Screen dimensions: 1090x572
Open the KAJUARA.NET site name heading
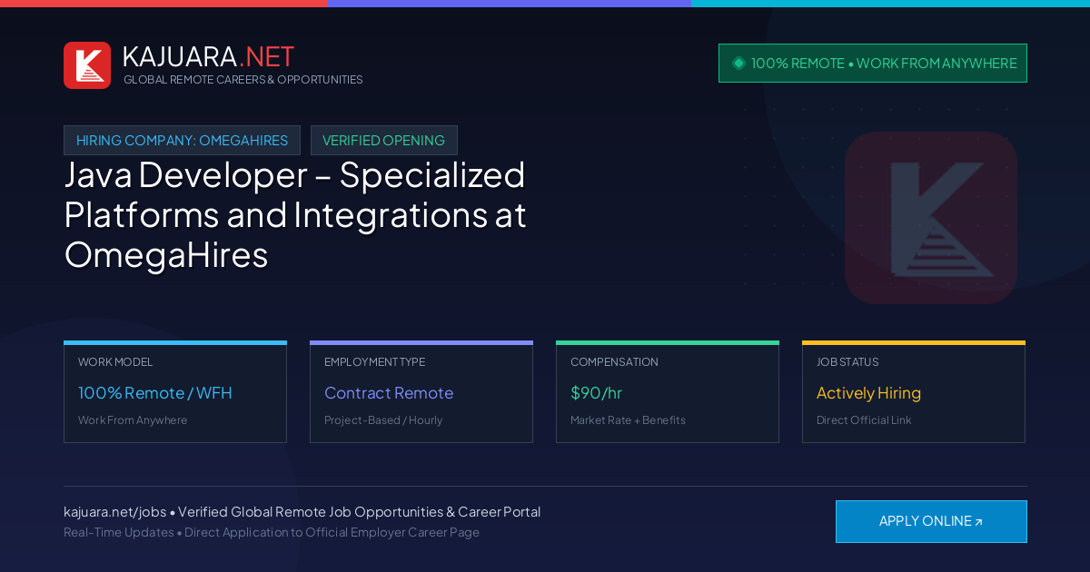click(208, 56)
